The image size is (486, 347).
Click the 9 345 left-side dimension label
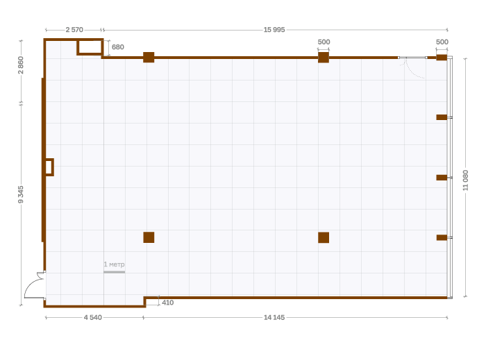21,194
